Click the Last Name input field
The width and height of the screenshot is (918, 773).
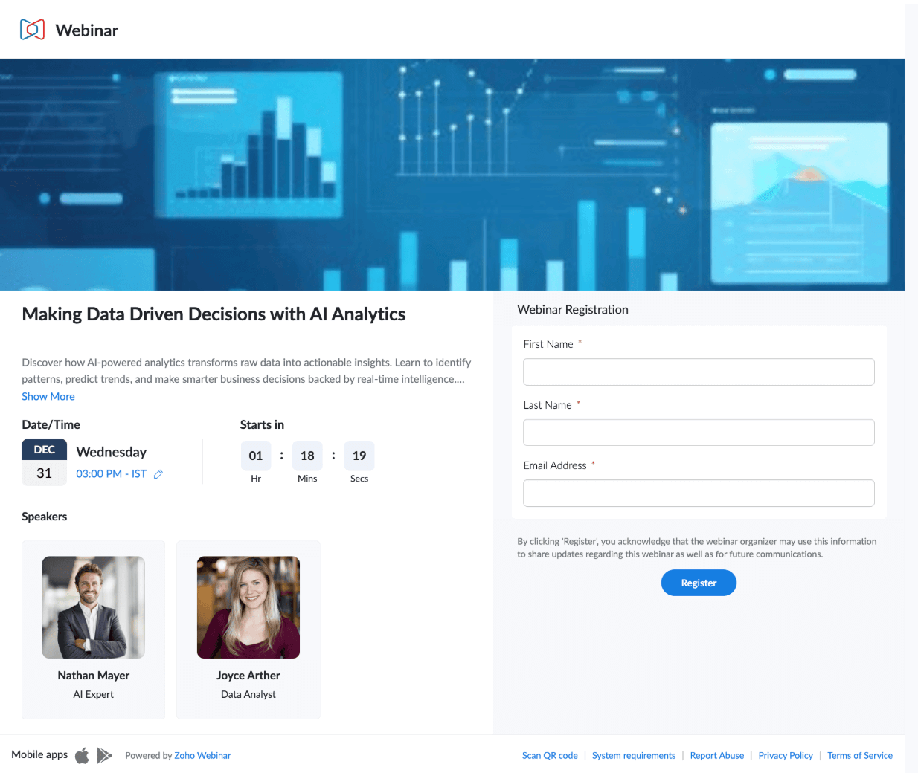(698, 433)
